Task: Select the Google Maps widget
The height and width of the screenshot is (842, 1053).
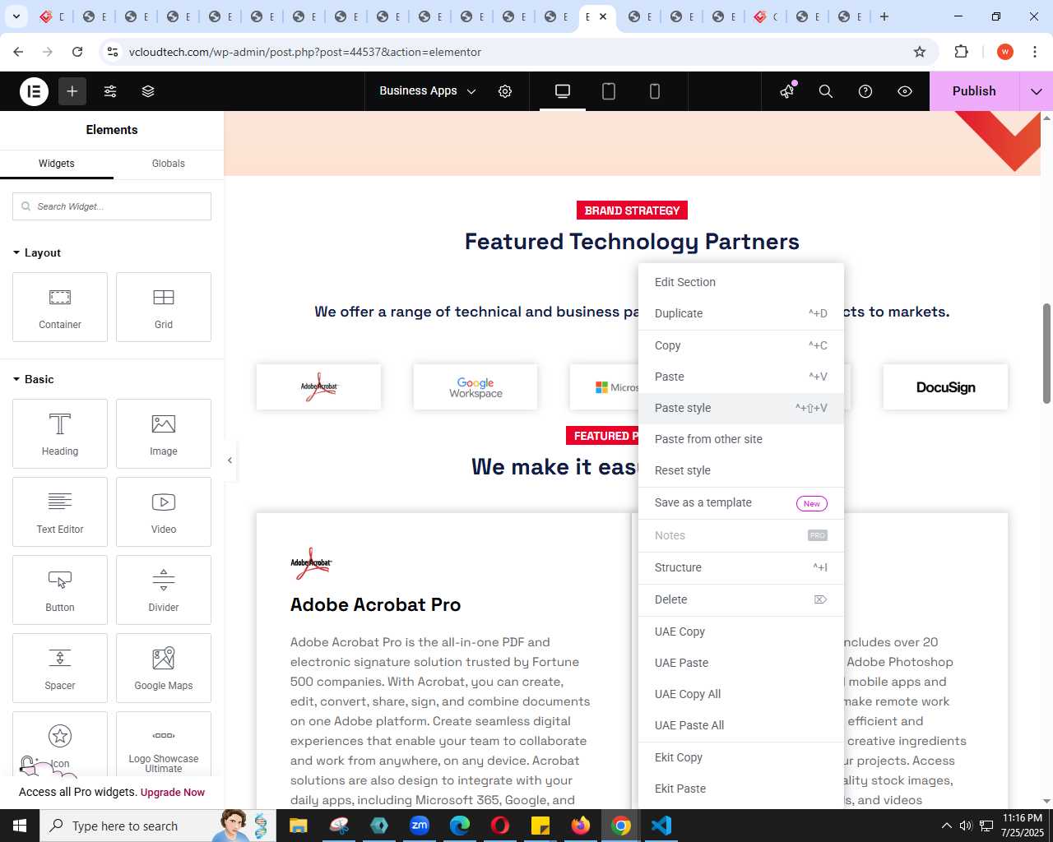Action: coord(164,668)
